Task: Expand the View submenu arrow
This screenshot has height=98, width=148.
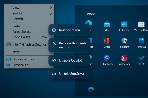Action: click(51, 8)
